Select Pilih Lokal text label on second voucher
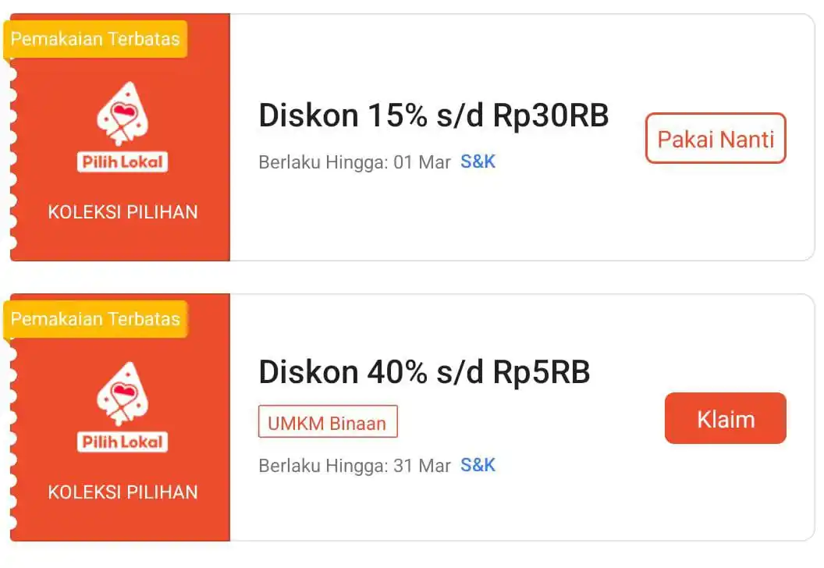The width and height of the screenshot is (824, 568). click(x=123, y=442)
